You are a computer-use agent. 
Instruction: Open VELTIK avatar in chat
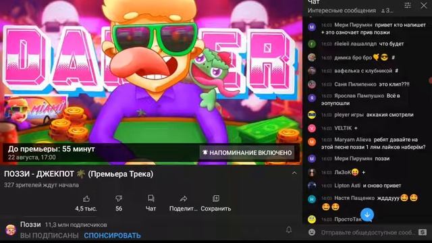[x=312, y=128]
